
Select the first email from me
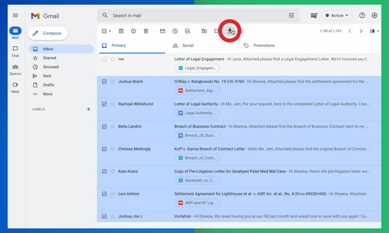pyautogui.click(x=104, y=59)
